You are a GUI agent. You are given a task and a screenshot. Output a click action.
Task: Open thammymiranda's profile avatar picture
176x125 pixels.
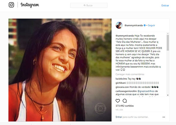click(119, 25)
